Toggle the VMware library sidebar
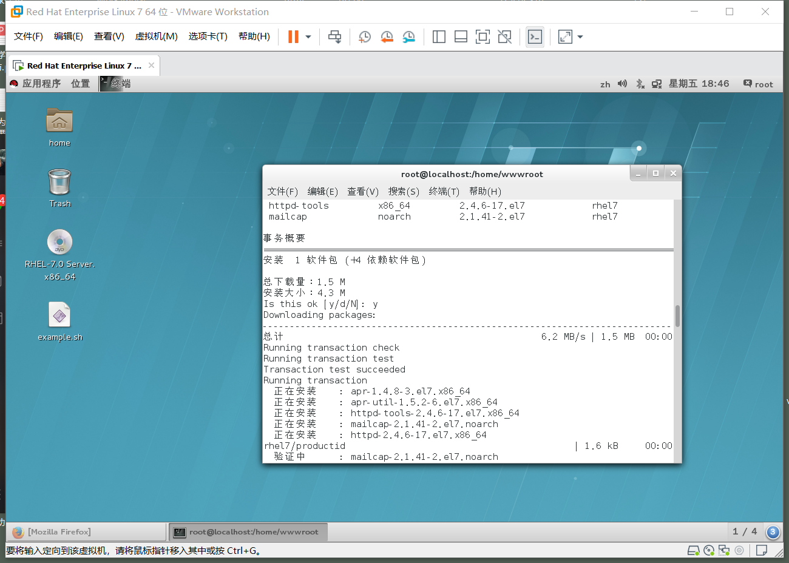Viewport: 789px width, 563px height. (439, 37)
